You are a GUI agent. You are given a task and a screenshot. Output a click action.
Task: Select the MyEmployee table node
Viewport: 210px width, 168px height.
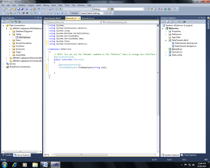point(25,37)
